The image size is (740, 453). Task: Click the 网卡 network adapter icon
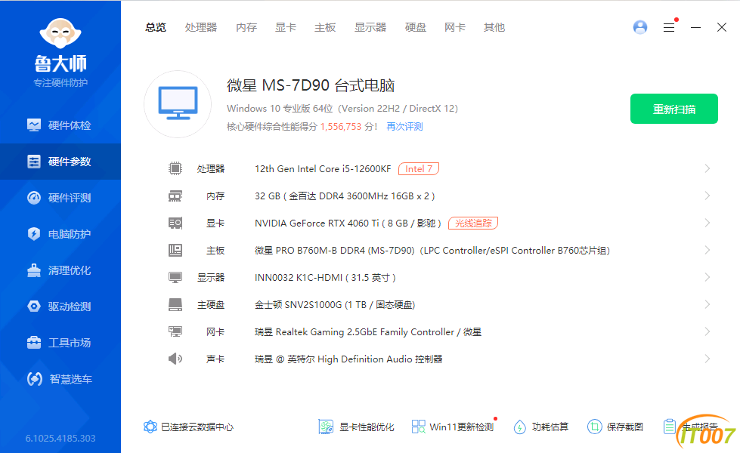tap(175, 332)
